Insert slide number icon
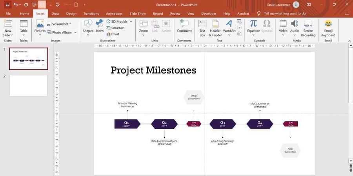 click(x=239, y=28)
